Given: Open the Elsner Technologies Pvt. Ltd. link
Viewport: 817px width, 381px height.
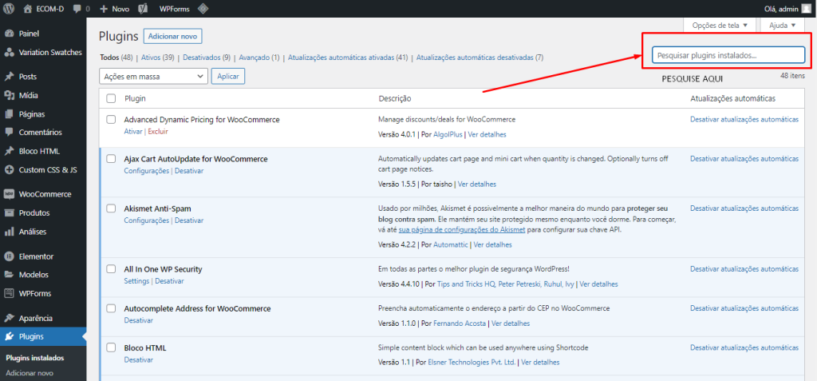Looking at the screenshot, I should (x=472, y=362).
